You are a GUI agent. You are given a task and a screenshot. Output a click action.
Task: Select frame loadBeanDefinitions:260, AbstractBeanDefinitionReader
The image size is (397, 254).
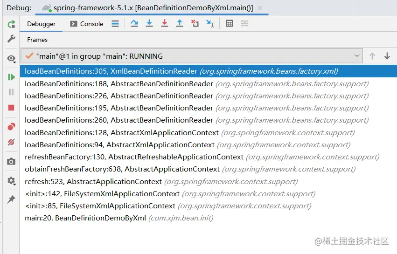pos(209,120)
